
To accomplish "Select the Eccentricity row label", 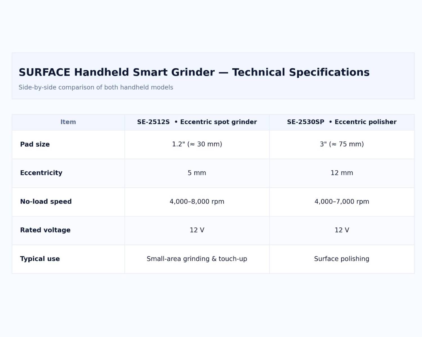I will [x=41, y=173].
